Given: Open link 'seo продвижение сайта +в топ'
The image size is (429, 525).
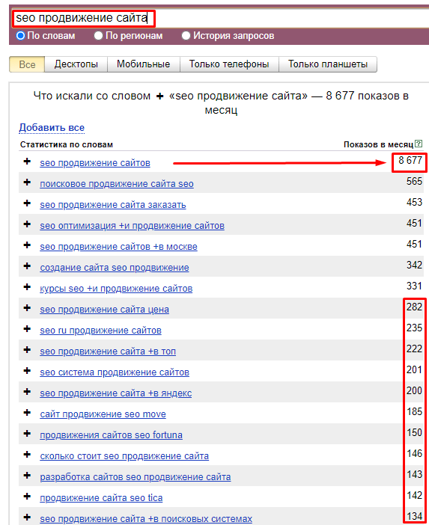Looking at the screenshot, I should click(108, 351).
